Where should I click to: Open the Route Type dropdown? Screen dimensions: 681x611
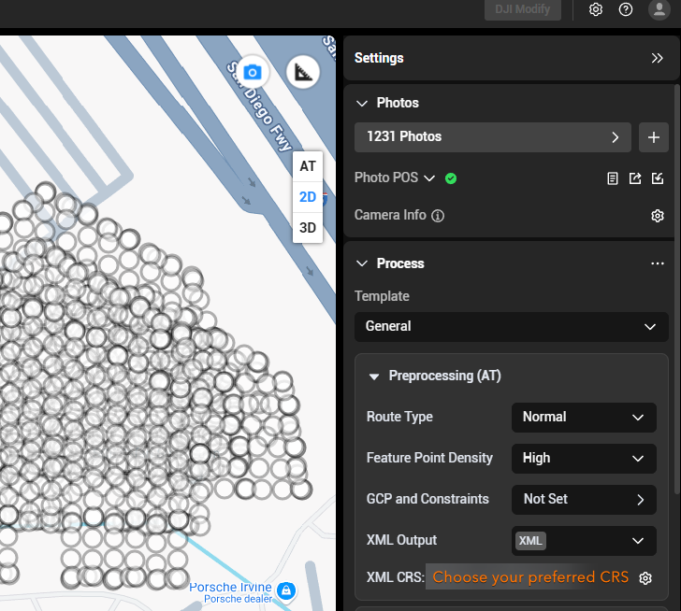(583, 417)
